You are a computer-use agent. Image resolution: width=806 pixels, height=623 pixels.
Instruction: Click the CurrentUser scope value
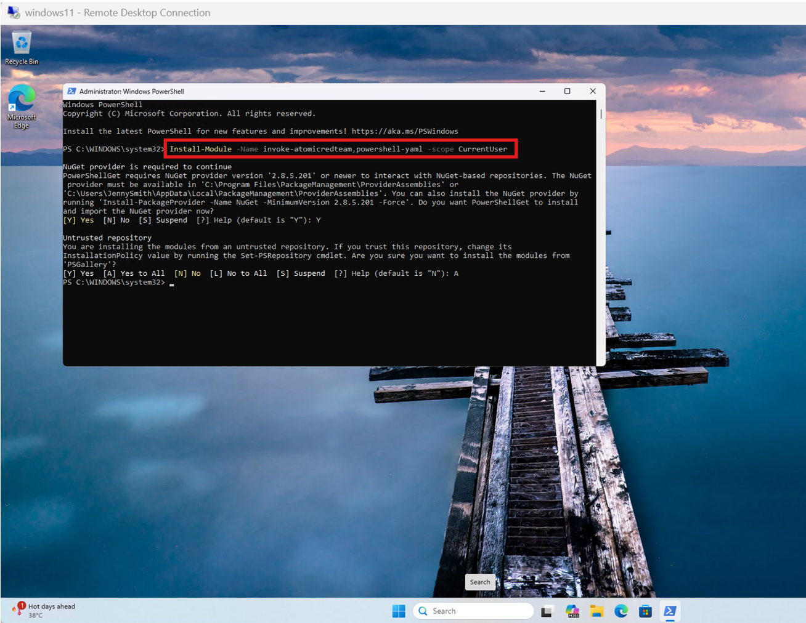coord(482,149)
